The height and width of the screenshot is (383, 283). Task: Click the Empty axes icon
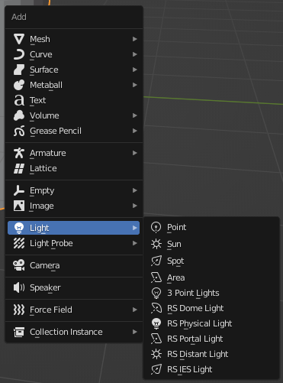point(19,190)
